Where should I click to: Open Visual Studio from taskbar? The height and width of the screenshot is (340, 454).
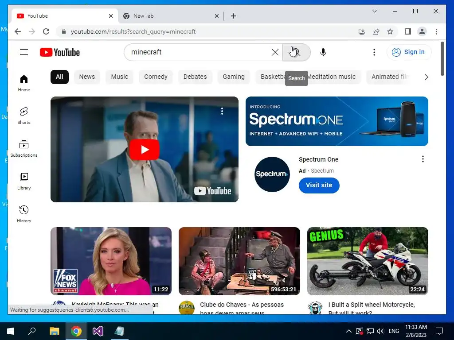98,331
